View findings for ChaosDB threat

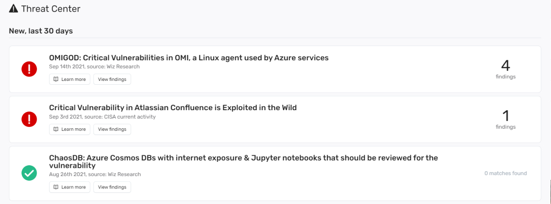tap(112, 187)
